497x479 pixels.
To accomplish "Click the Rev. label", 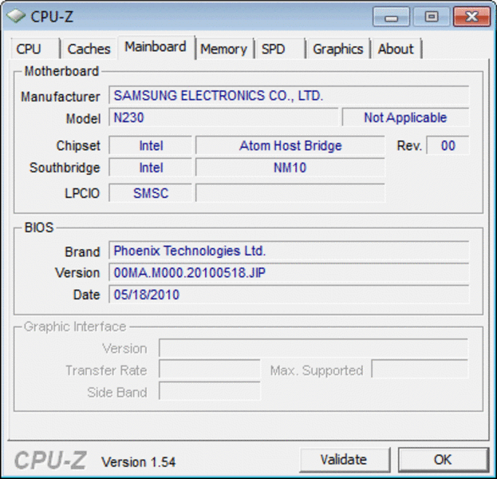I will pyautogui.click(x=409, y=146).
